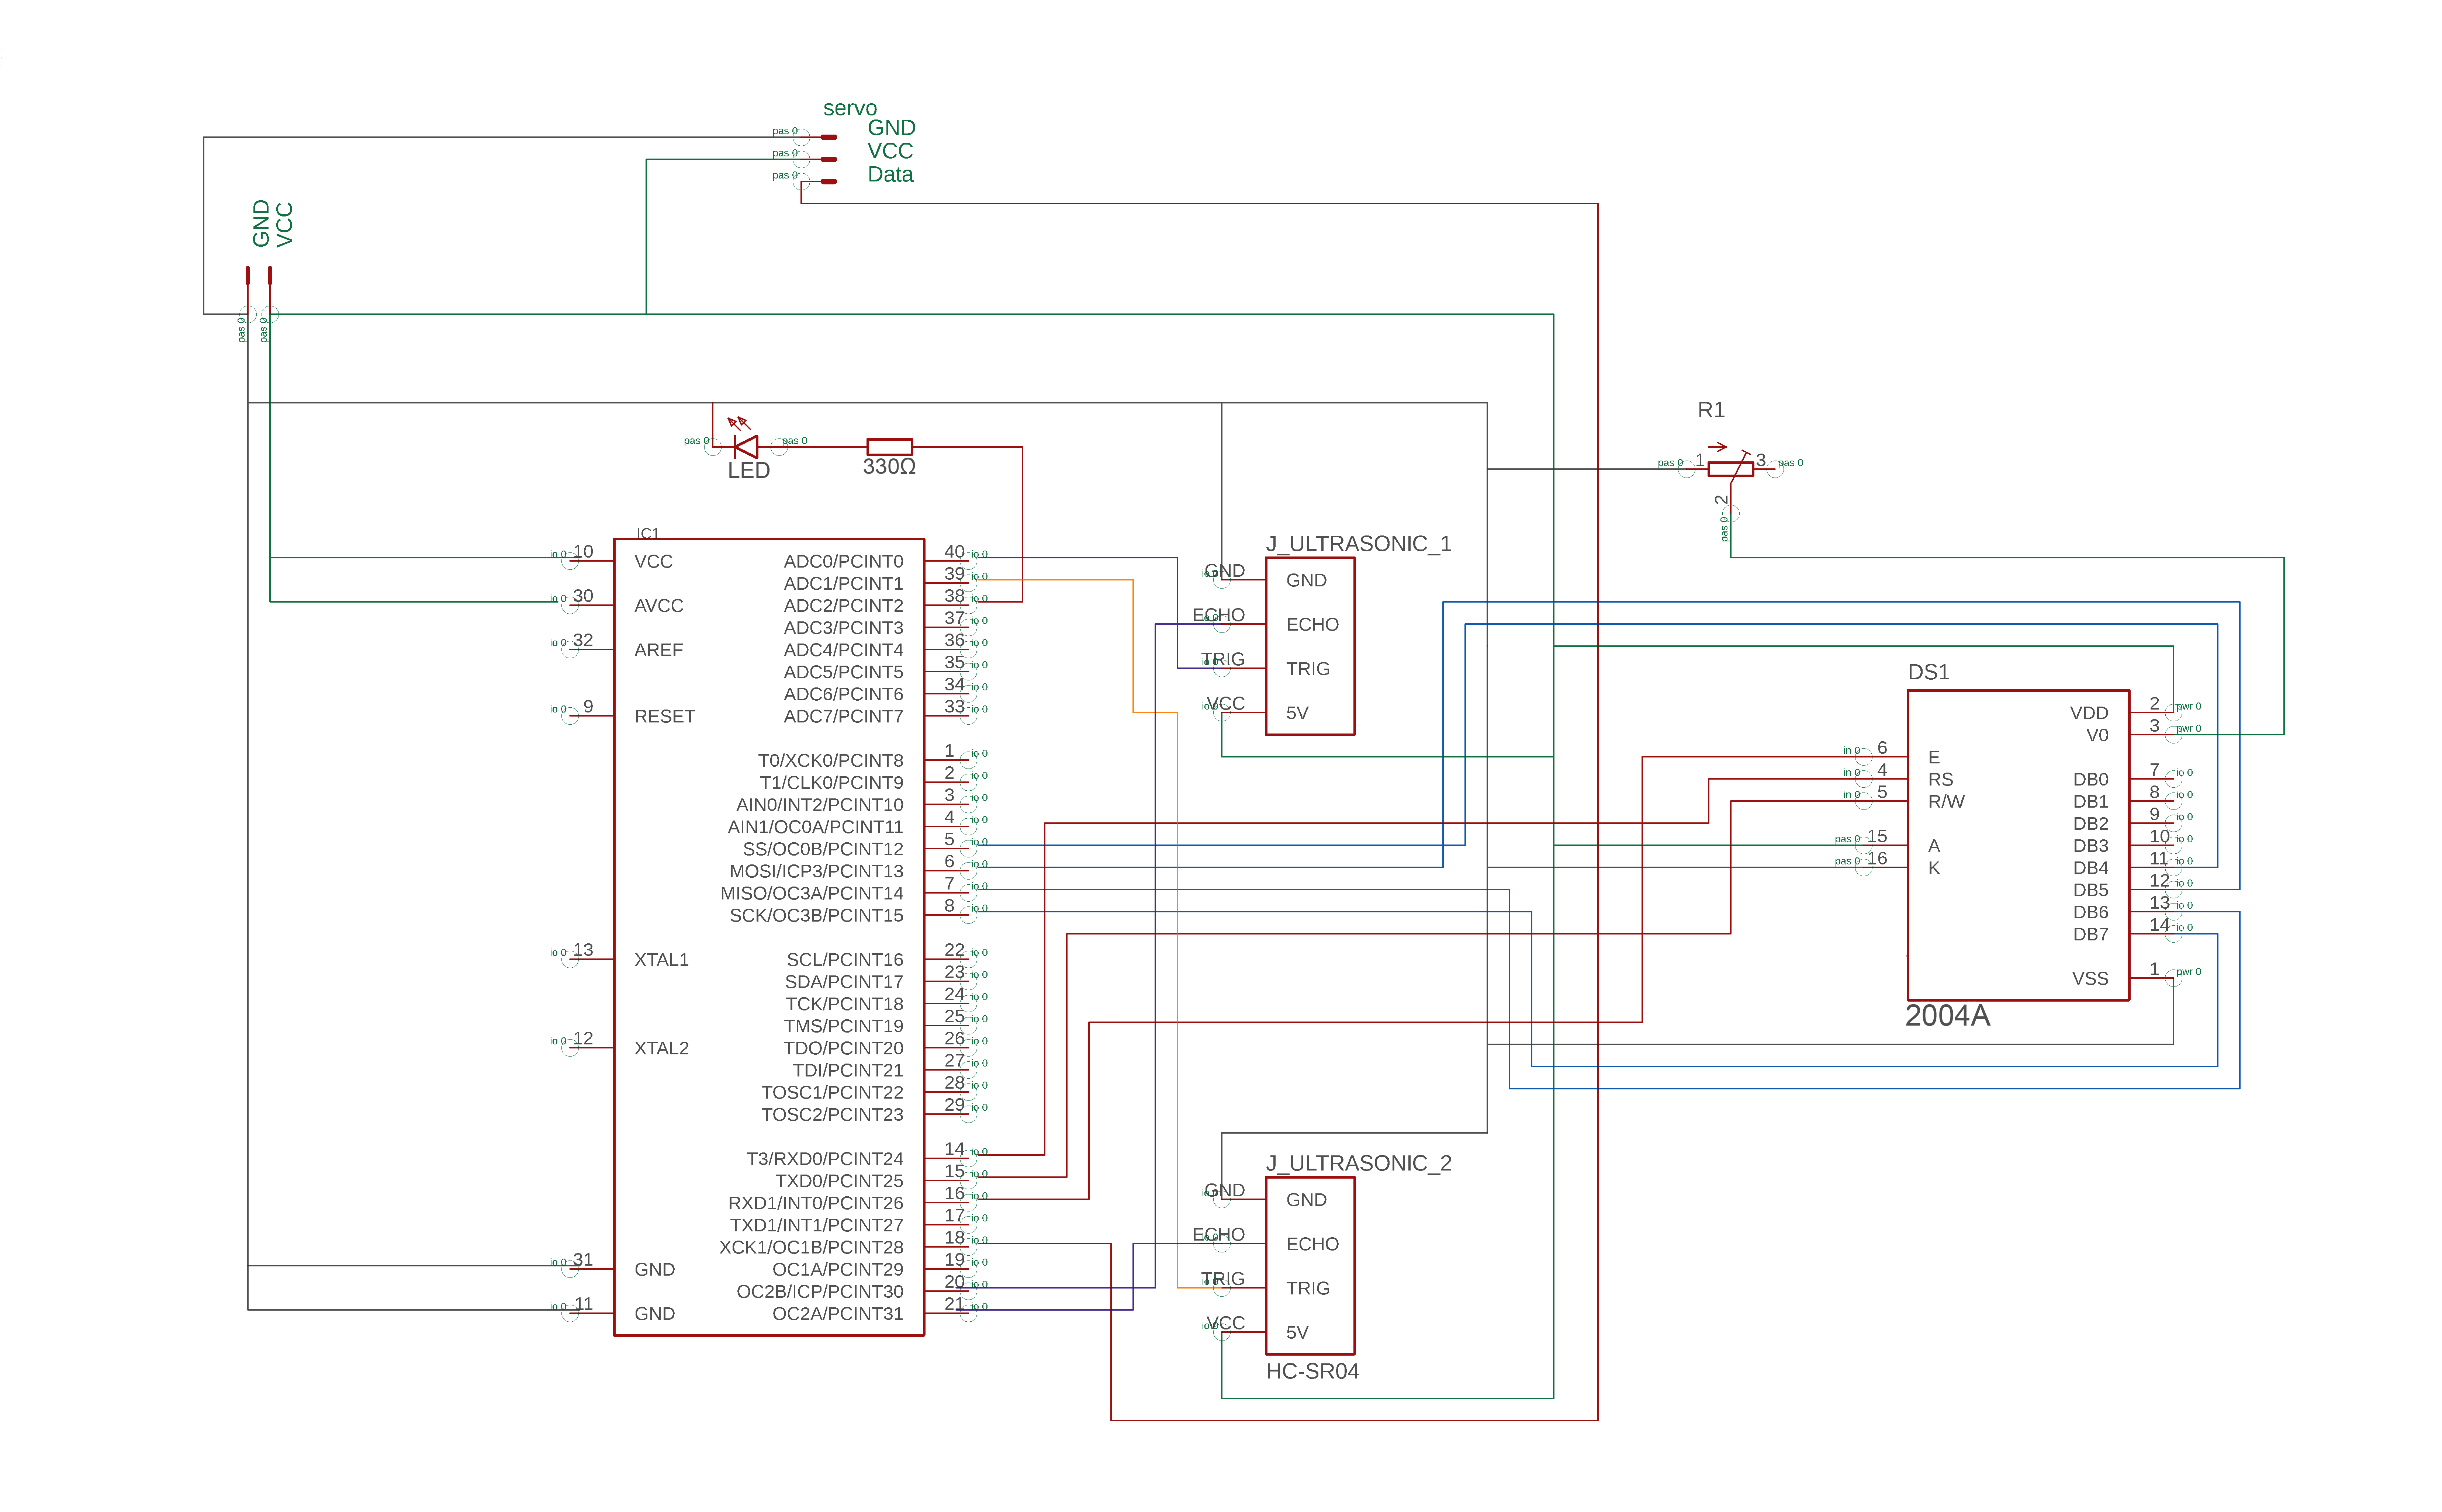Click the "servo" component label
This screenshot has height=1512, width=2442.
click(x=850, y=108)
